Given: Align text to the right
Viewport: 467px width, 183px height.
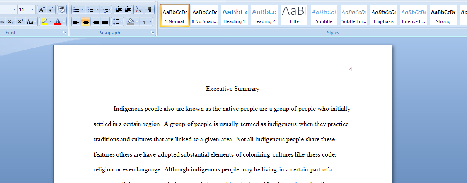Looking at the screenshot, I should pos(96,21).
